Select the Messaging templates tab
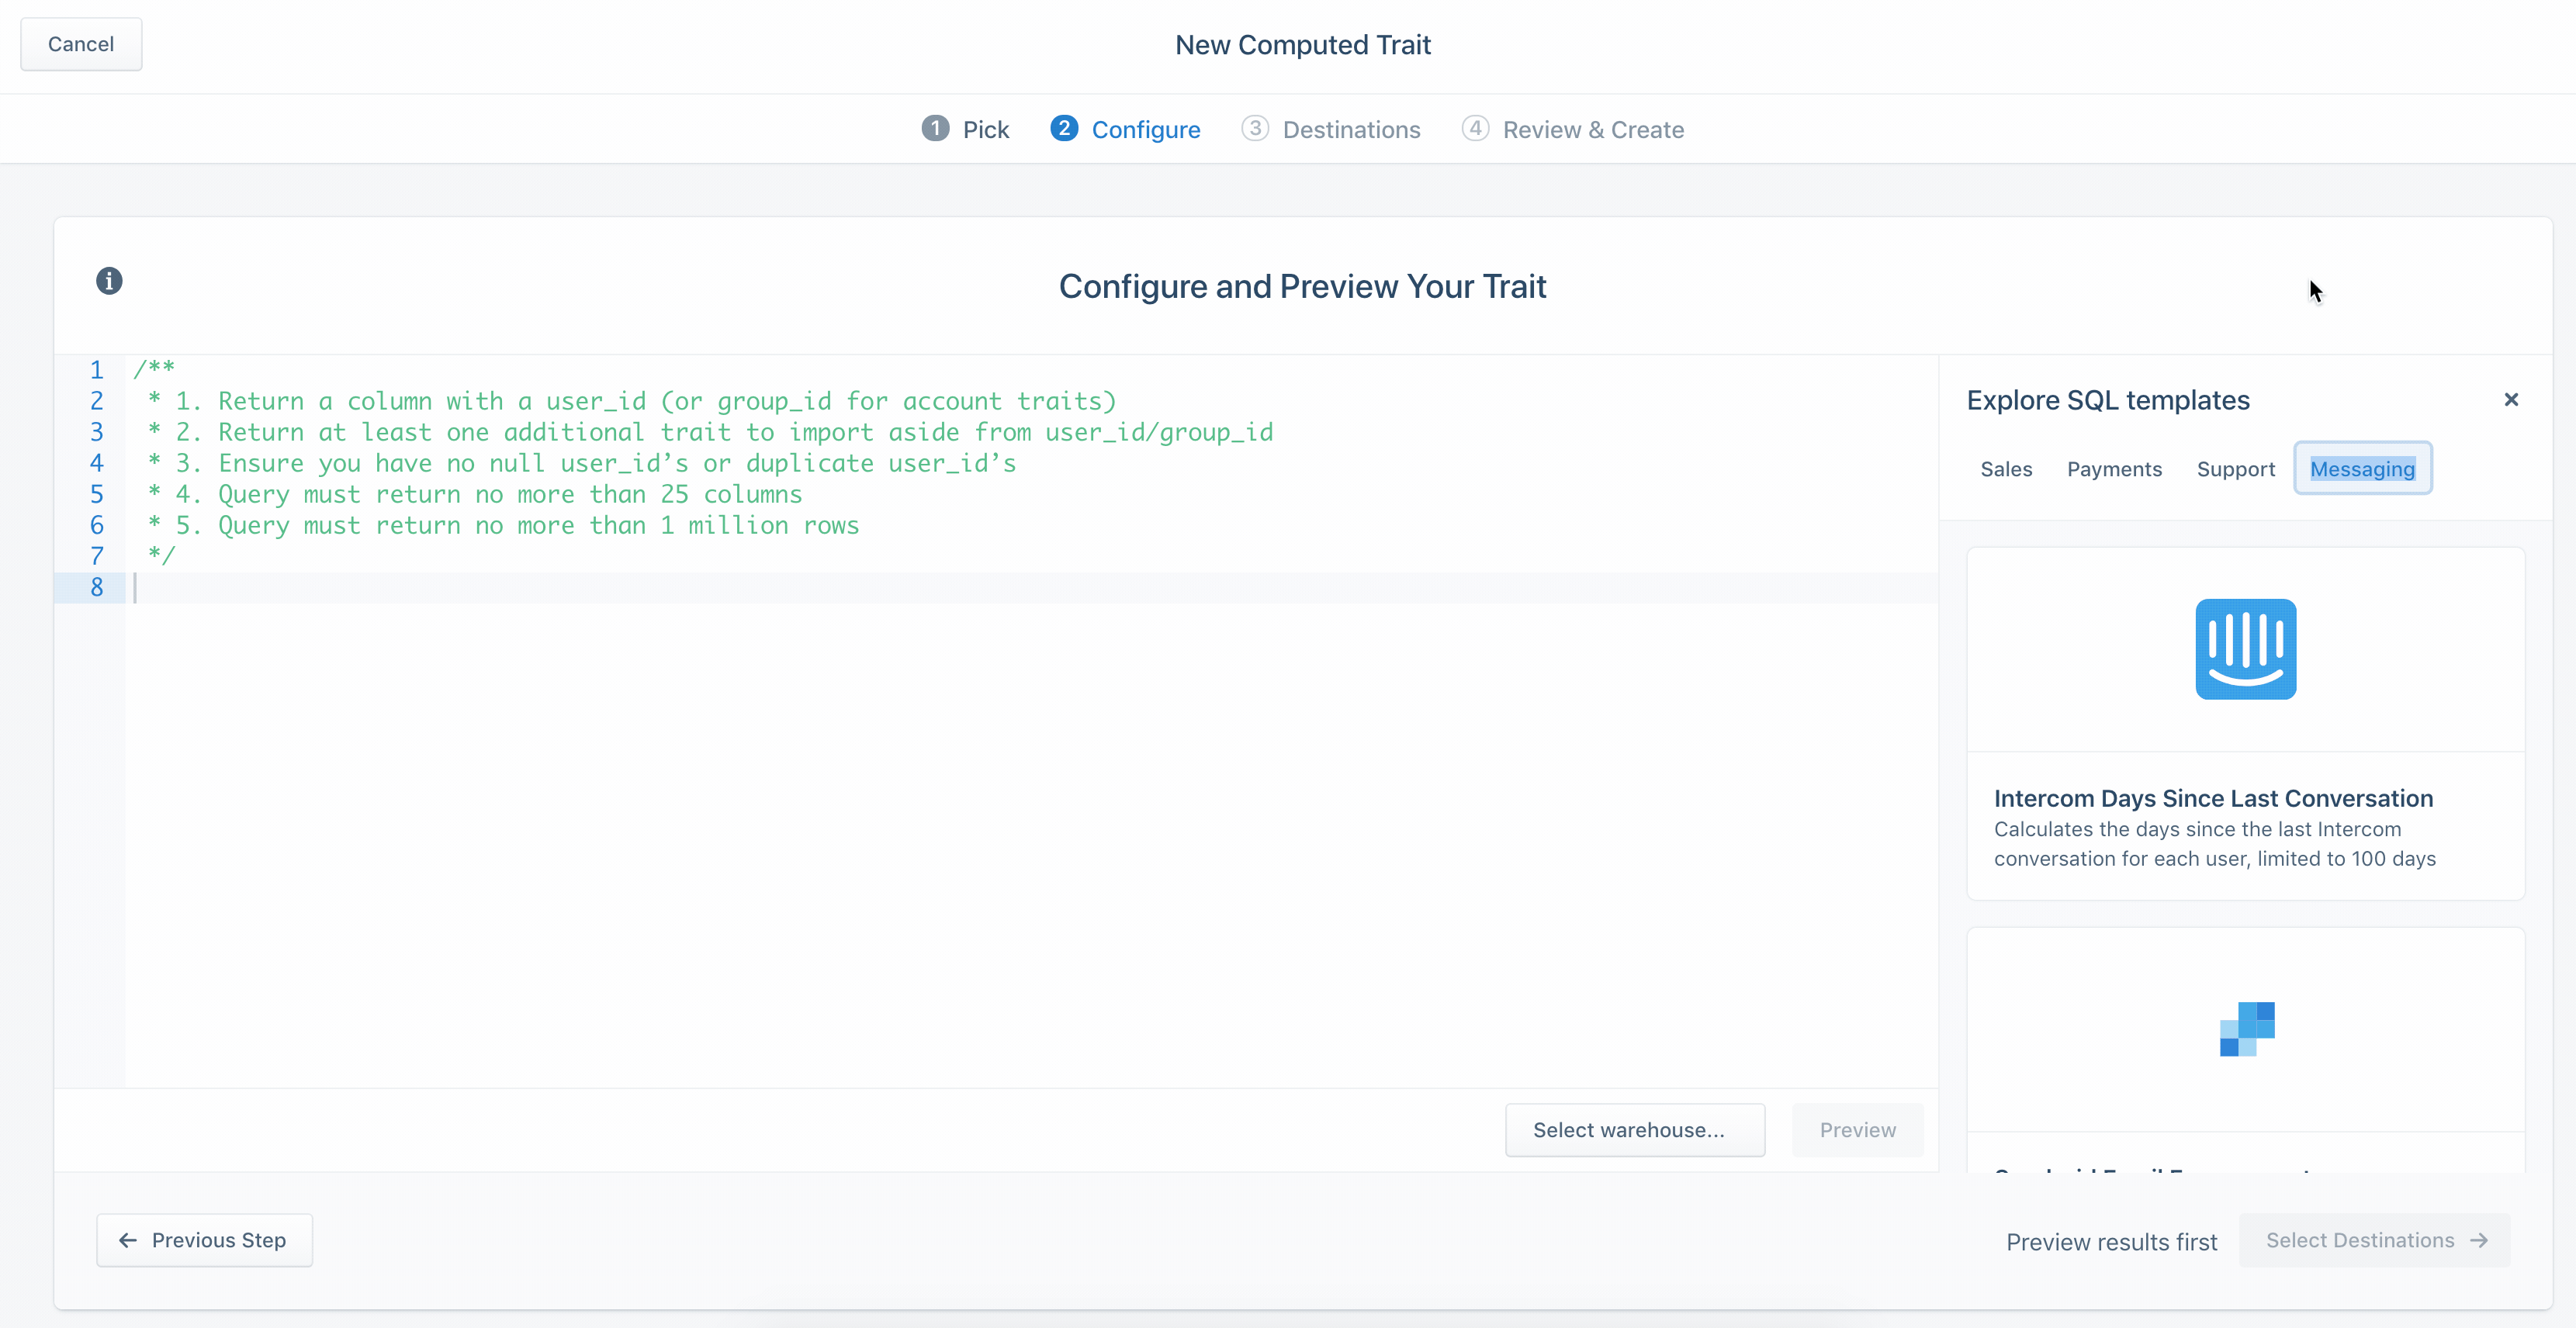 [x=2362, y=469]
